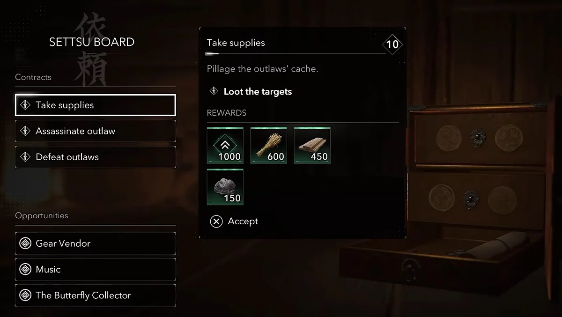The image size is (562, 317).
Task: Click the Music opportunity diamond icon
Action: [25, 269]
